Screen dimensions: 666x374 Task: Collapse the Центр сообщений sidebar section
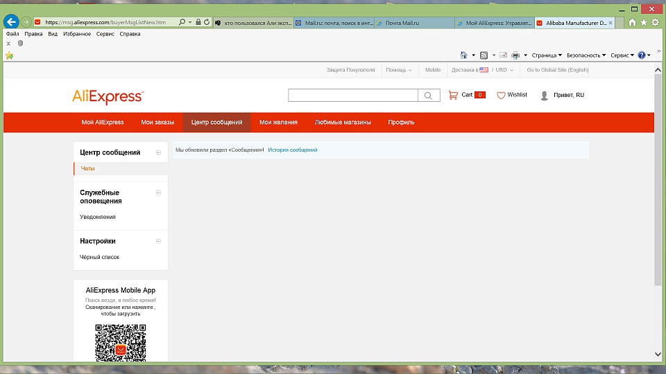coord(158,152)
